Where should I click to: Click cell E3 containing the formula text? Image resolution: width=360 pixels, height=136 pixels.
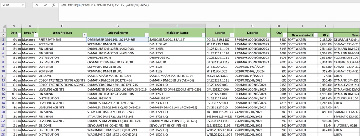[x=177, y=39]
